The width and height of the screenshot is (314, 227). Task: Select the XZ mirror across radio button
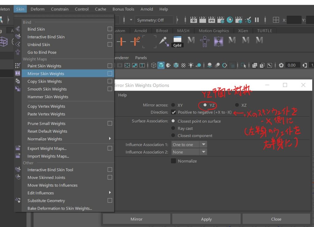(237, 105)
